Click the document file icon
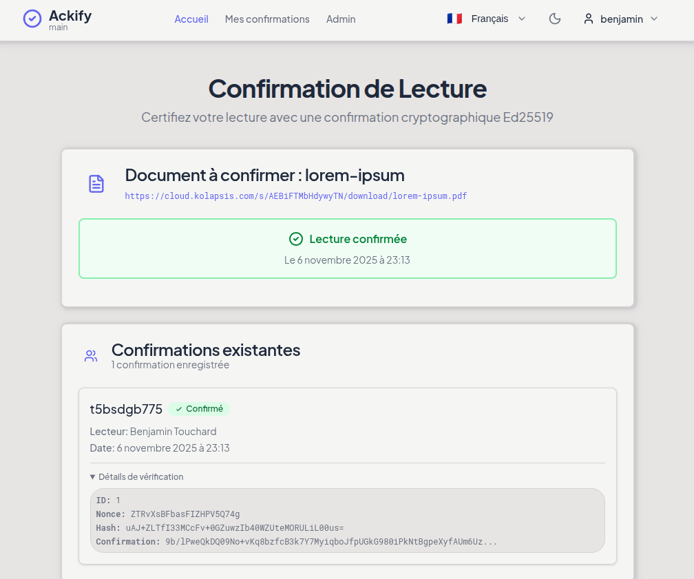694x579 pixels. [x=96, y=184]
